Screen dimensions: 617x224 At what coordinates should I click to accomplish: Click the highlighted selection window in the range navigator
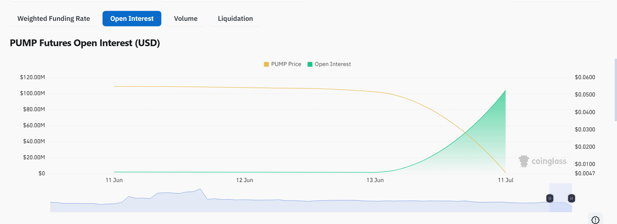click(560, 205)
